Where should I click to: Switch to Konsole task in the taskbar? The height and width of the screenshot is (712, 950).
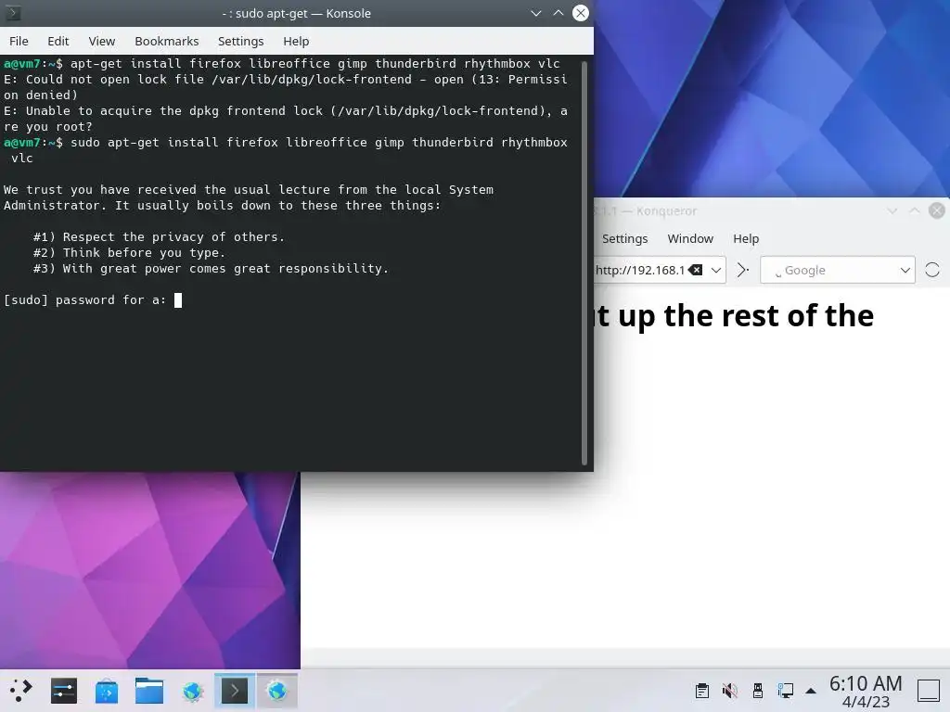point(235,691)
